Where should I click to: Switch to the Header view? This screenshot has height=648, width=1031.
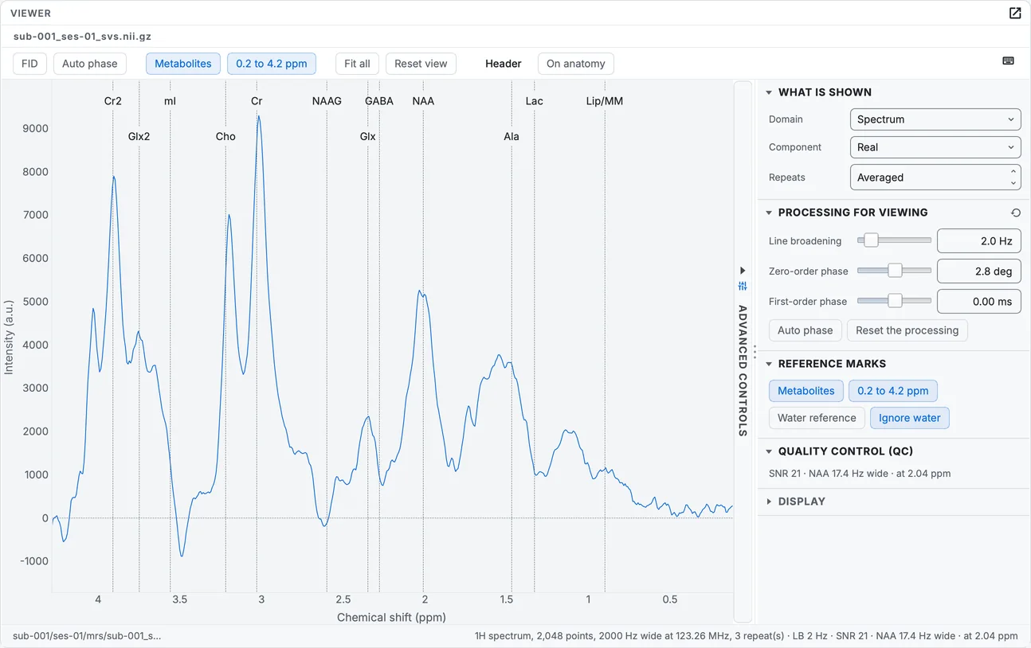(x=504, y=64)
